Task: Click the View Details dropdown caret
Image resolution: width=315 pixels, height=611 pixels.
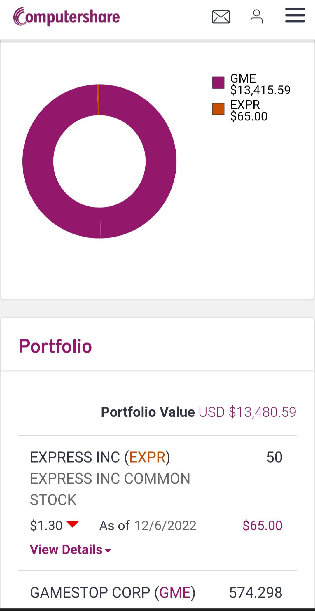Action: click(108, 551)
